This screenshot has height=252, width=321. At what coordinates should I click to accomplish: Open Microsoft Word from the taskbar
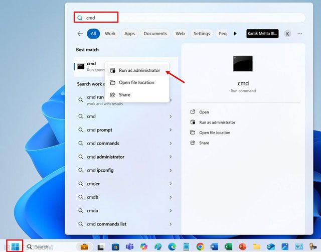pos(214,247)
